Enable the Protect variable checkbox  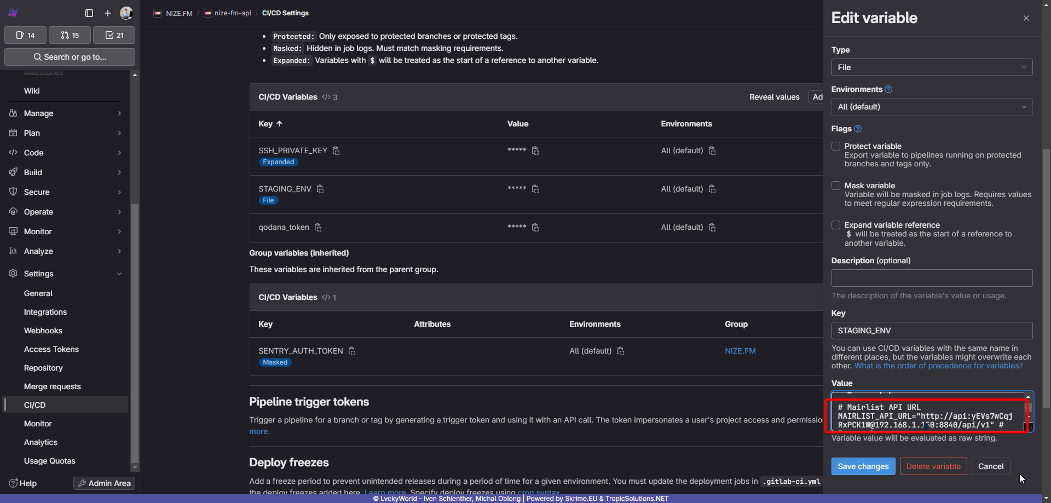836,146
